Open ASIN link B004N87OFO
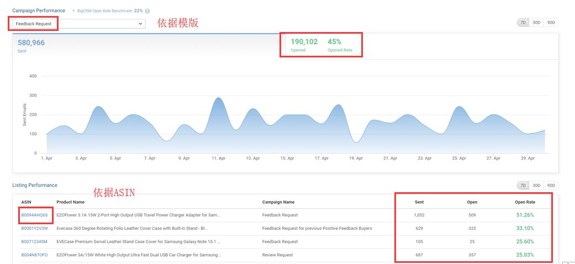 pos(34,255)
